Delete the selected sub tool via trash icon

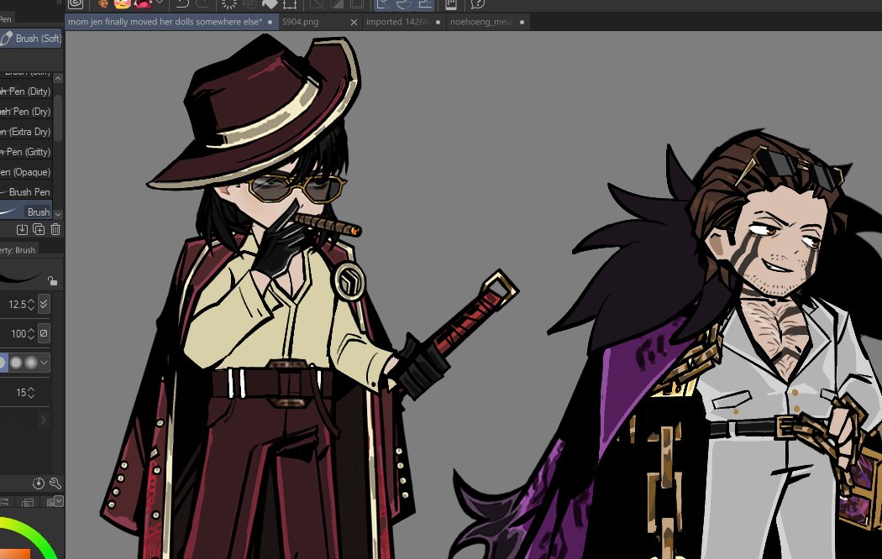(x=55, y=229)
